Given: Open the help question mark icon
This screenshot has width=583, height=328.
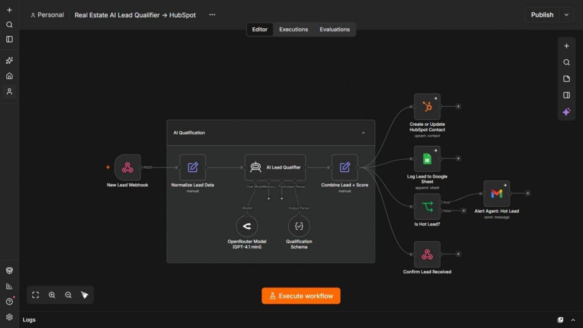Looking at the screenshot, I should tap(9, 302).
